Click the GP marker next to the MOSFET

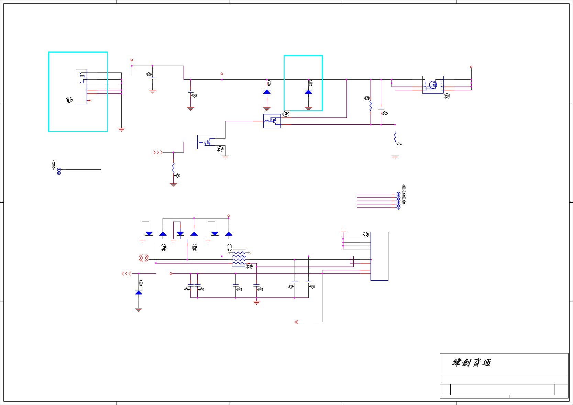(x=447, y=97)
